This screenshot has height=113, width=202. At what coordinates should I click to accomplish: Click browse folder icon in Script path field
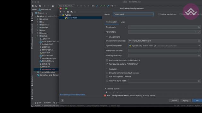click(x=199, y=27)
